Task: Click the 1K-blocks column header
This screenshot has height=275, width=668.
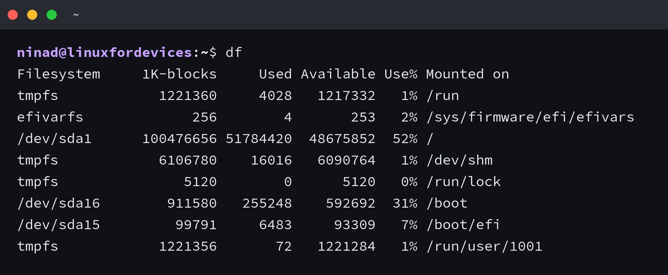Action: tap(180, 74)
